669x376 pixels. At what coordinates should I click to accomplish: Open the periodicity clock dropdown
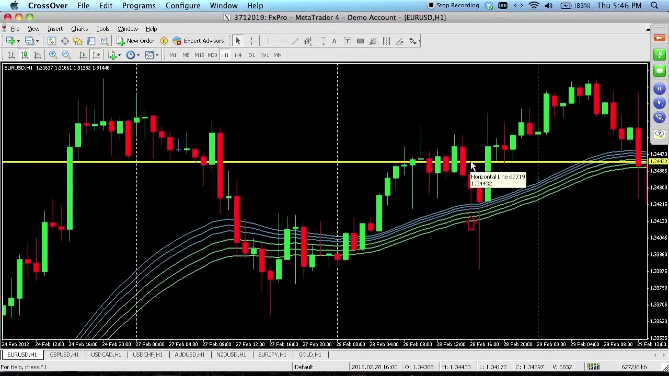tap(132, 55)
